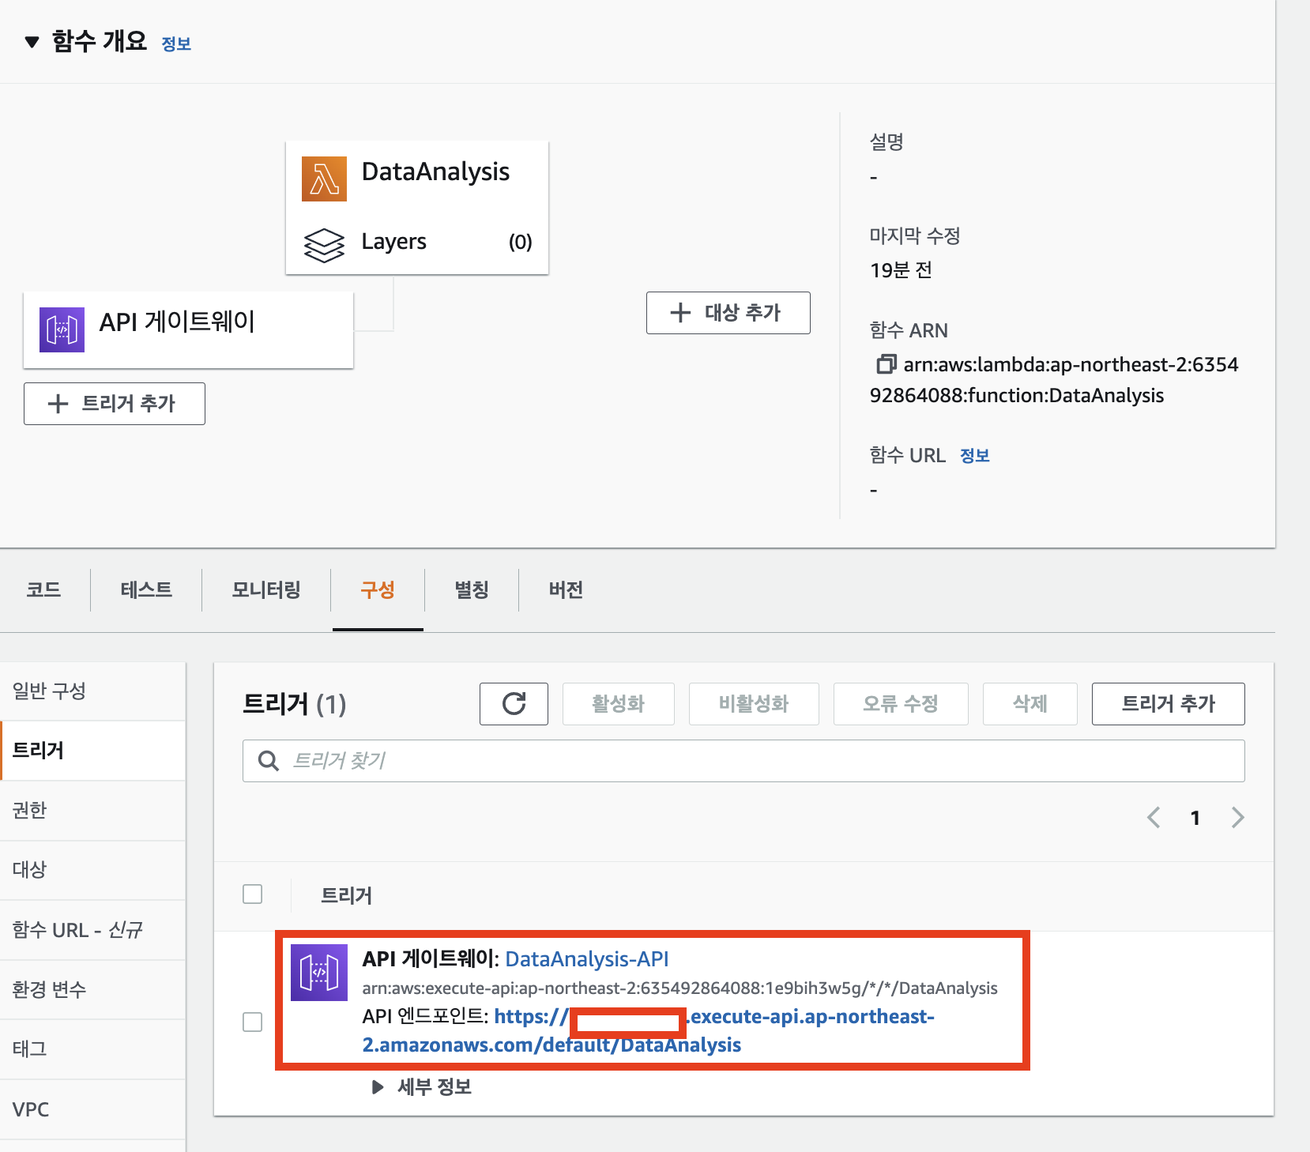The width and height of the screenshot is (1310, 1152).
Task: Click the API Gateway icon in trigger row
Action: tap(319, 973)
